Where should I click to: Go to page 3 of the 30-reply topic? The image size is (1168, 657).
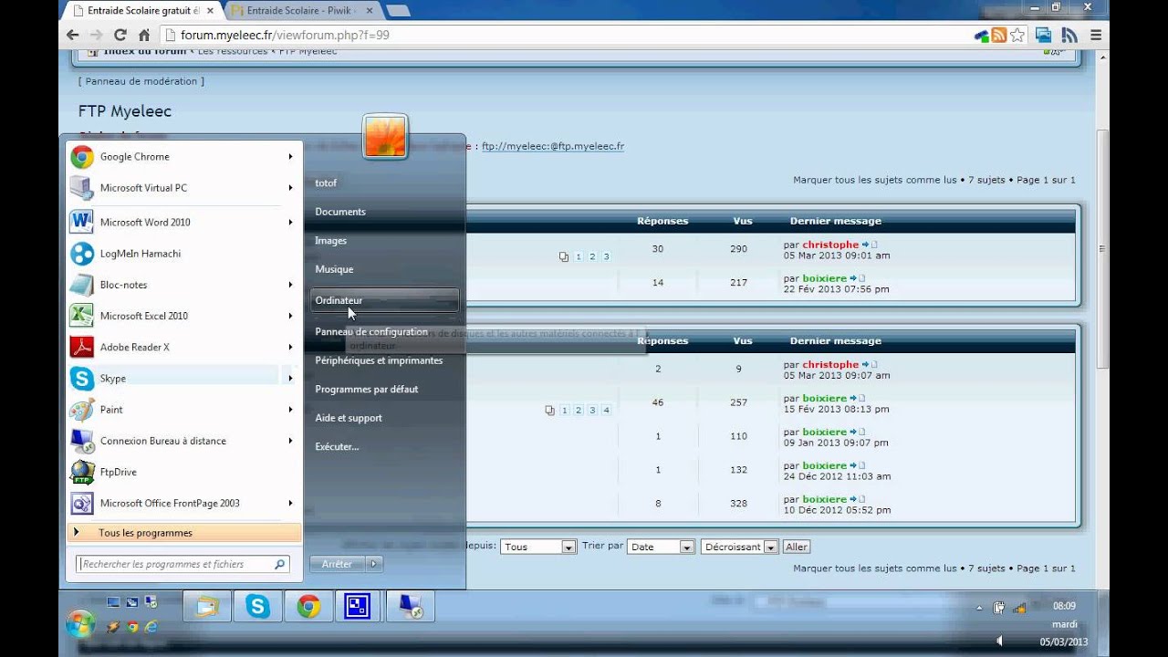click(x=606, y=256)
